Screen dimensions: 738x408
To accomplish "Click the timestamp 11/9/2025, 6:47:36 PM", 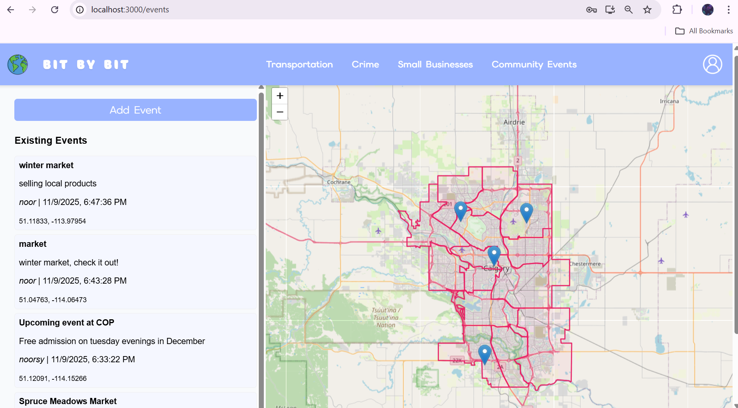I will click(x=84, y=202).
